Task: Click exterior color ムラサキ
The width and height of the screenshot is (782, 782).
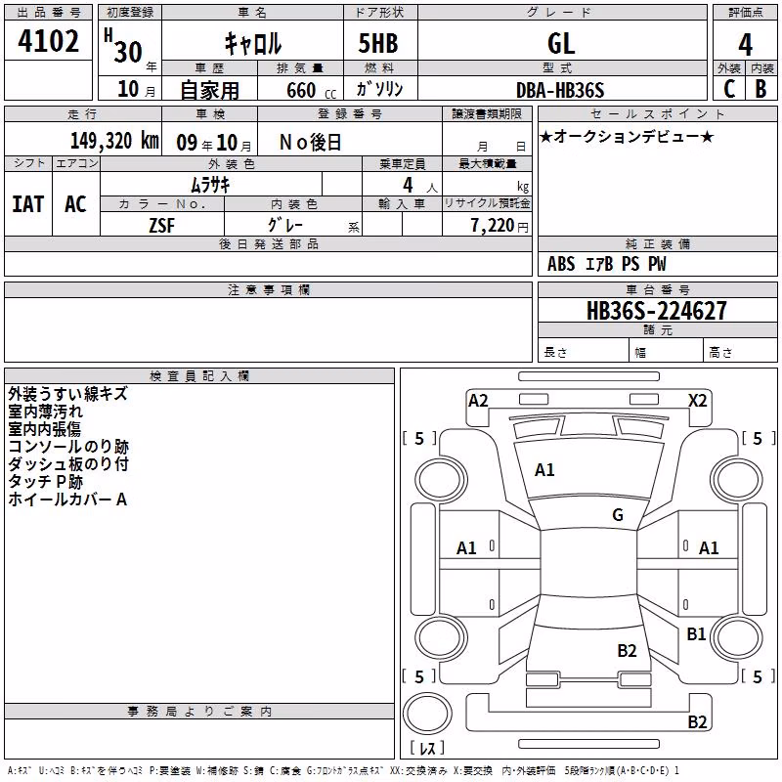Action: tap(211, 186)
